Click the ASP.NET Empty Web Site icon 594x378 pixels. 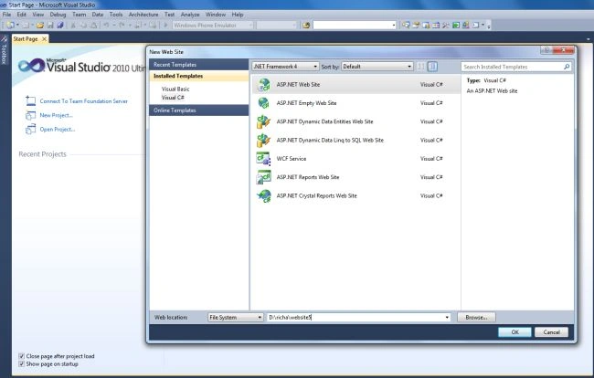click(264, 103)
